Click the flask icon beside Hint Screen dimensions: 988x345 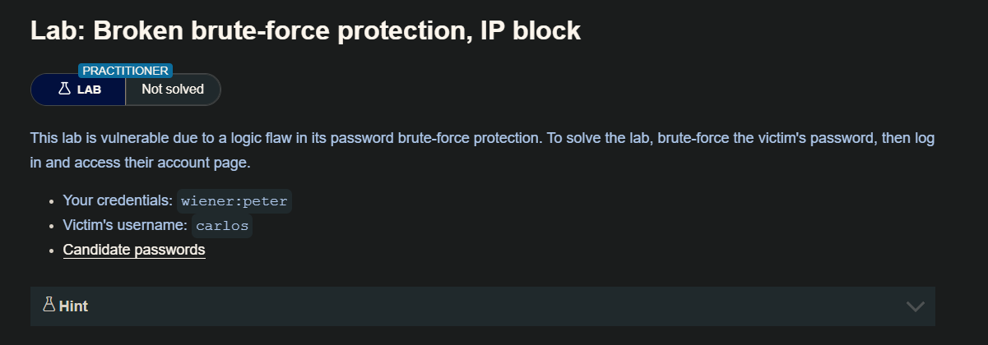coord(49,306)
